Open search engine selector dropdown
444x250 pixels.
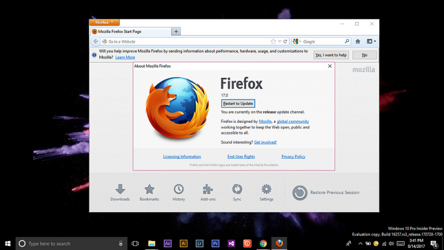click(297, 42)
